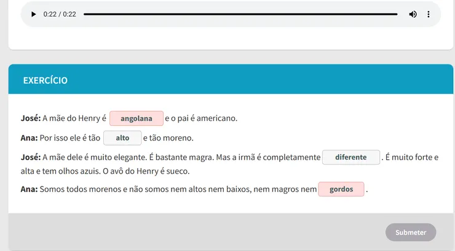
Task: Click the text 'Por isso ele é tão'
Action: pos(70,138)
